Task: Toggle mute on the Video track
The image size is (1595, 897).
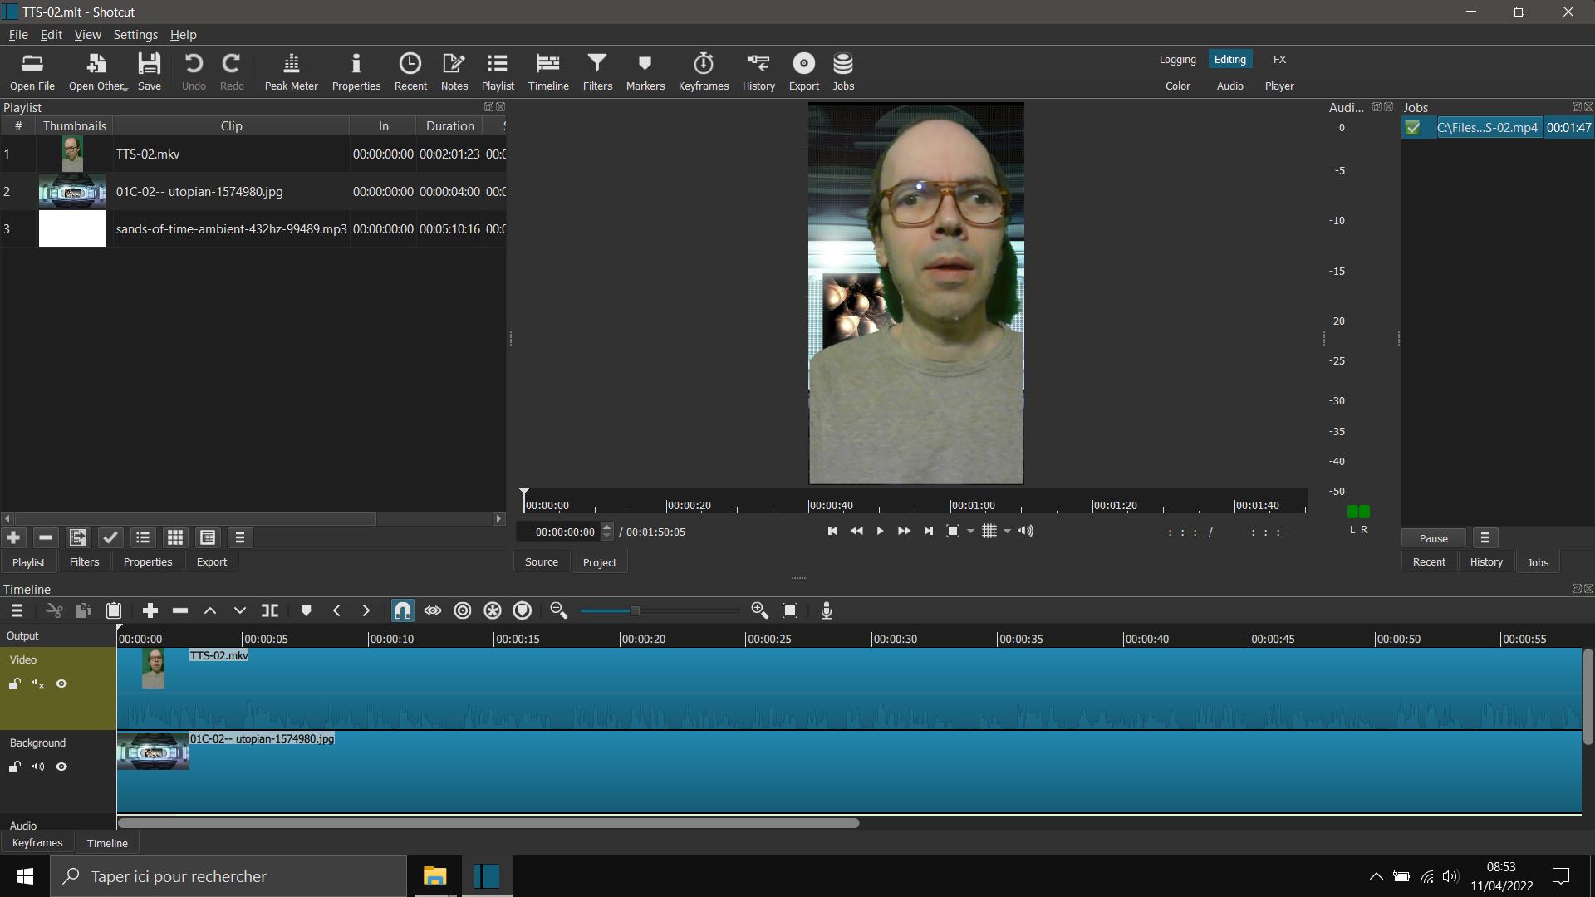Action: [39, 684]
